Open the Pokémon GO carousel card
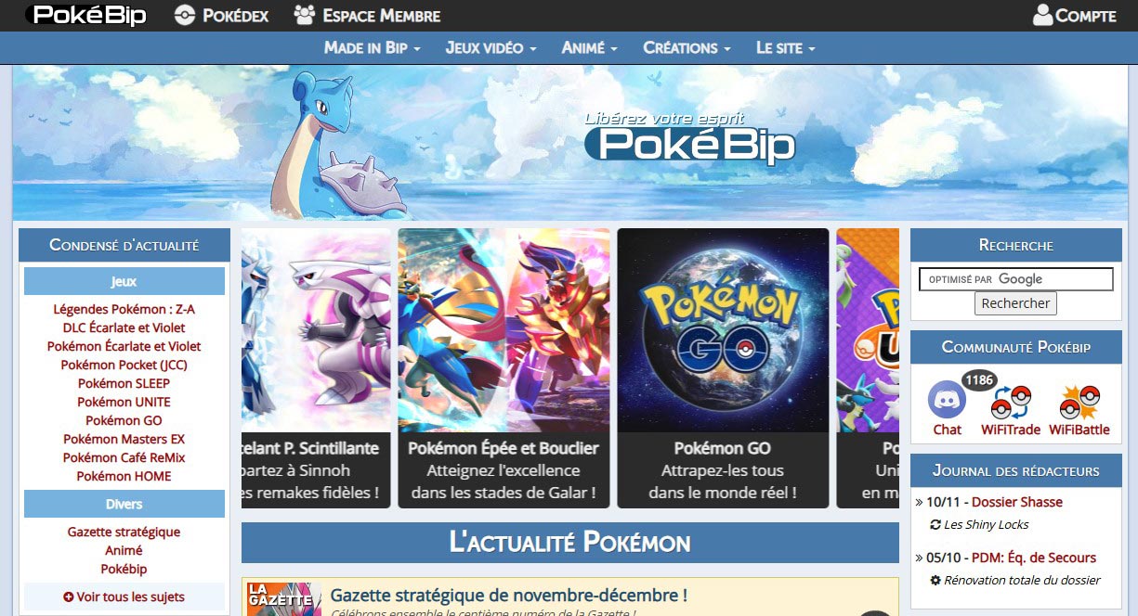The width and height of the screenshot is (1138, 616). coord(723,368)
